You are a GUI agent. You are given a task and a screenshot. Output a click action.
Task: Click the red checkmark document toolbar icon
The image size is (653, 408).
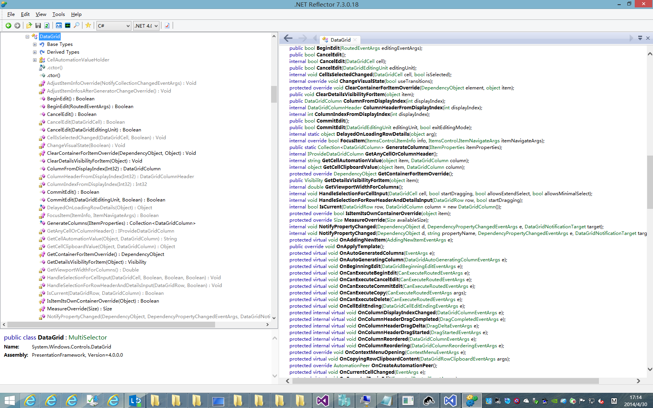tap(167, 26)
